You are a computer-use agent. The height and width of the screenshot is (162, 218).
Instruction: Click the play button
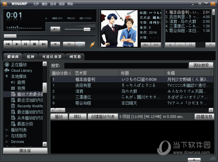point(17,44)
